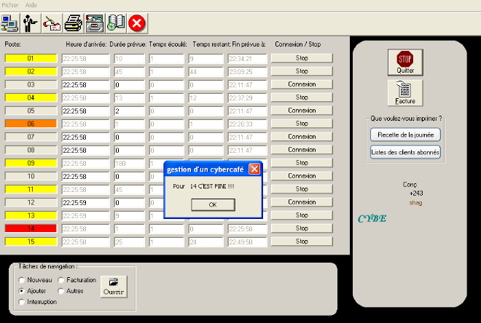Image resolution: width=481 pixels, height=323 pixels.
Task: Click the Facture invoice button
Action: tap(404, 93)
